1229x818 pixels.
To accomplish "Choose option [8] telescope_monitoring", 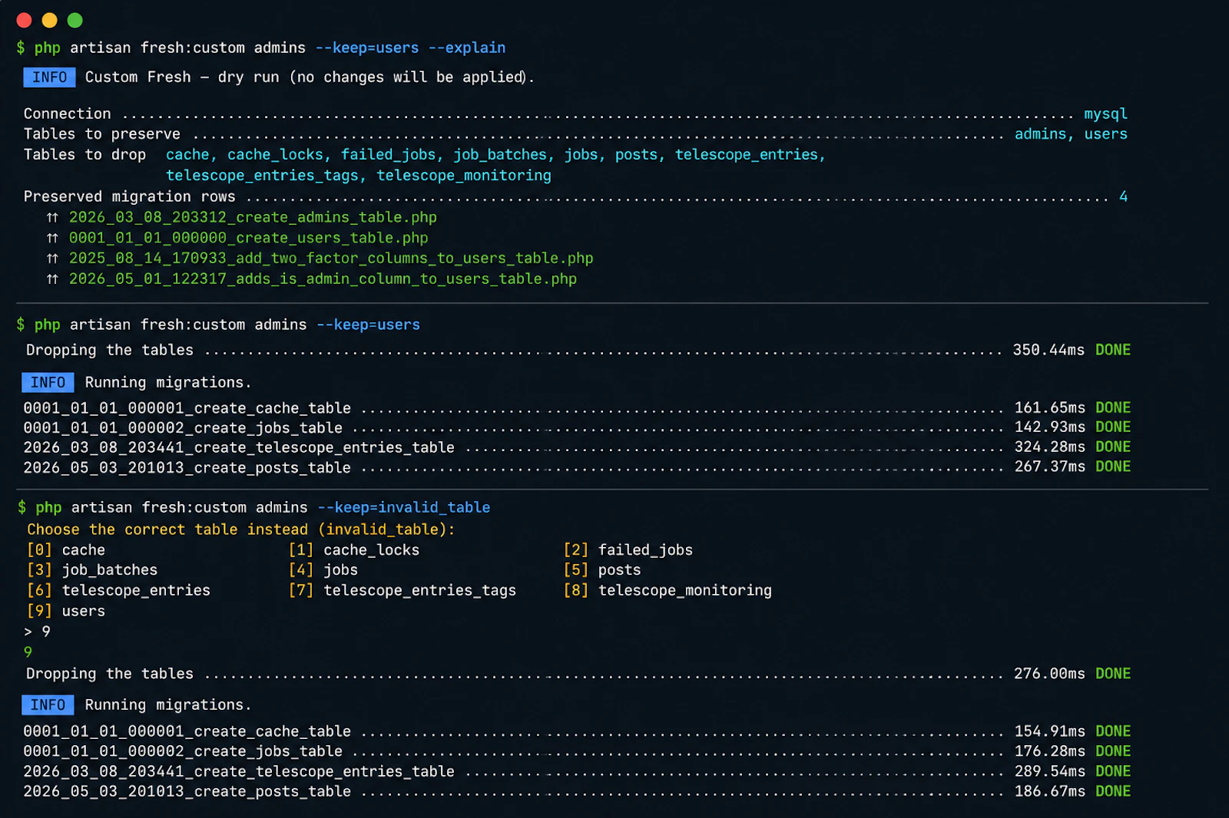I will coord(668,591).
